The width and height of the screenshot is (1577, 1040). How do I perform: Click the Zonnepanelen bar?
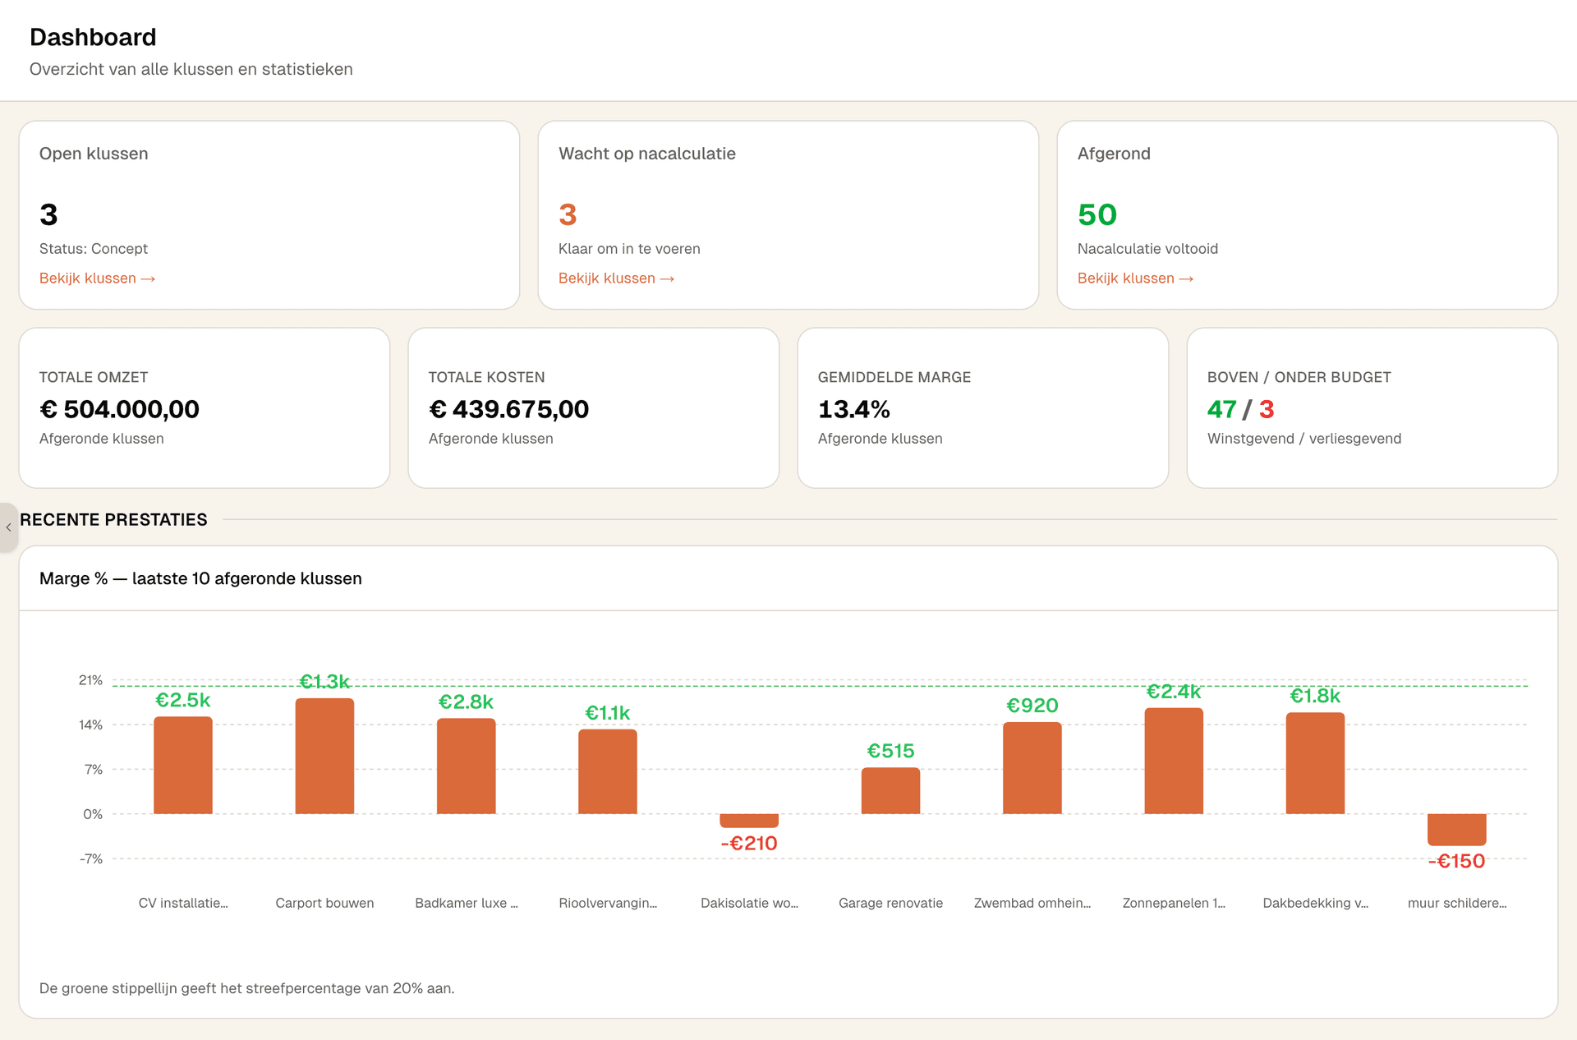[x=1174, y=762]
